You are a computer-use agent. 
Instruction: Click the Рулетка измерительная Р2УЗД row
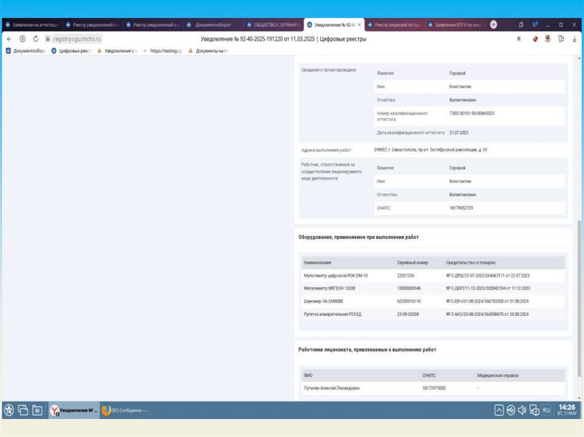coord(433,314)
